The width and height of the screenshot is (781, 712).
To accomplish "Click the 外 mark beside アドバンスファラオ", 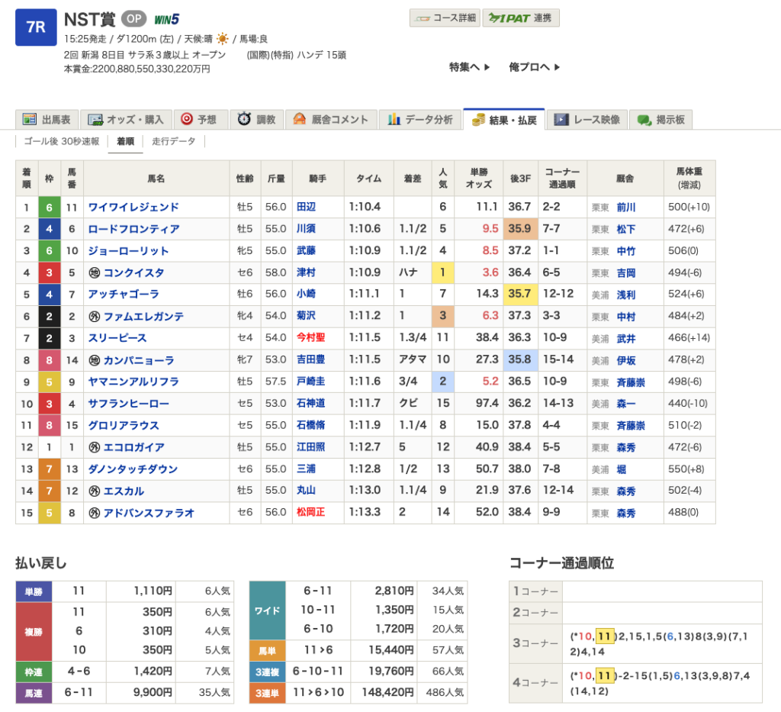I will coord(94,513).
